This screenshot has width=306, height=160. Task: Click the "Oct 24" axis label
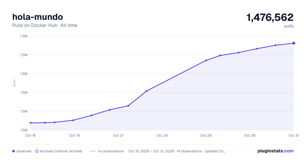coord(162,135)
